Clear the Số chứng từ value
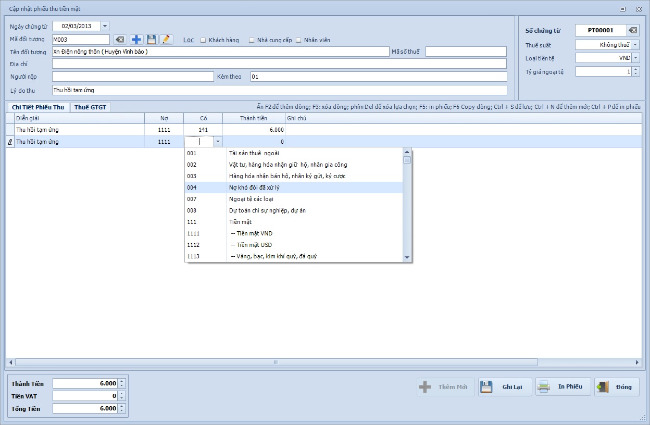This screenshot has height=425, width=650. [x=632, y=30]
